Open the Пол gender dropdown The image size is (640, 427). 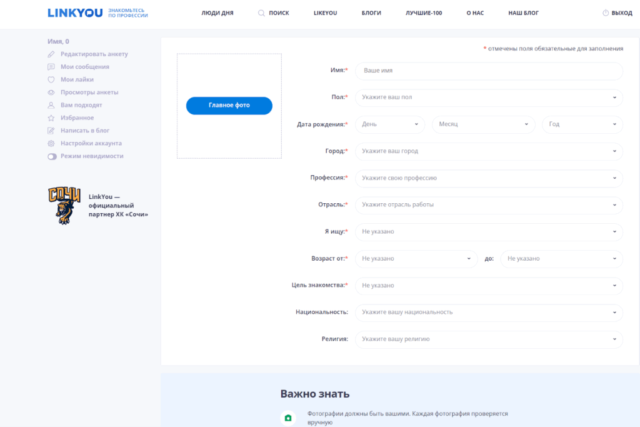tap(489, 98)
